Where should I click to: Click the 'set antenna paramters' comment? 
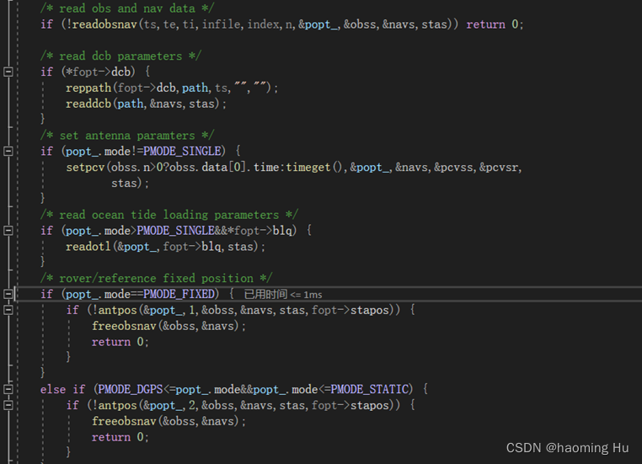pyautogui.click(x=127, y=136)
